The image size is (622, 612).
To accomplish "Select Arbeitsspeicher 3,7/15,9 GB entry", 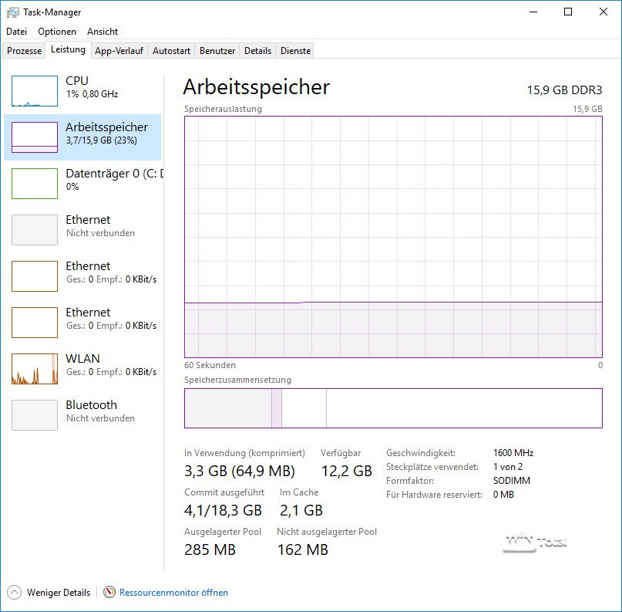I will 82,137.
